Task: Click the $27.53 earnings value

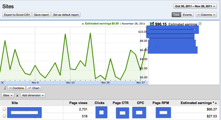Action: click(x=212, y=116)
